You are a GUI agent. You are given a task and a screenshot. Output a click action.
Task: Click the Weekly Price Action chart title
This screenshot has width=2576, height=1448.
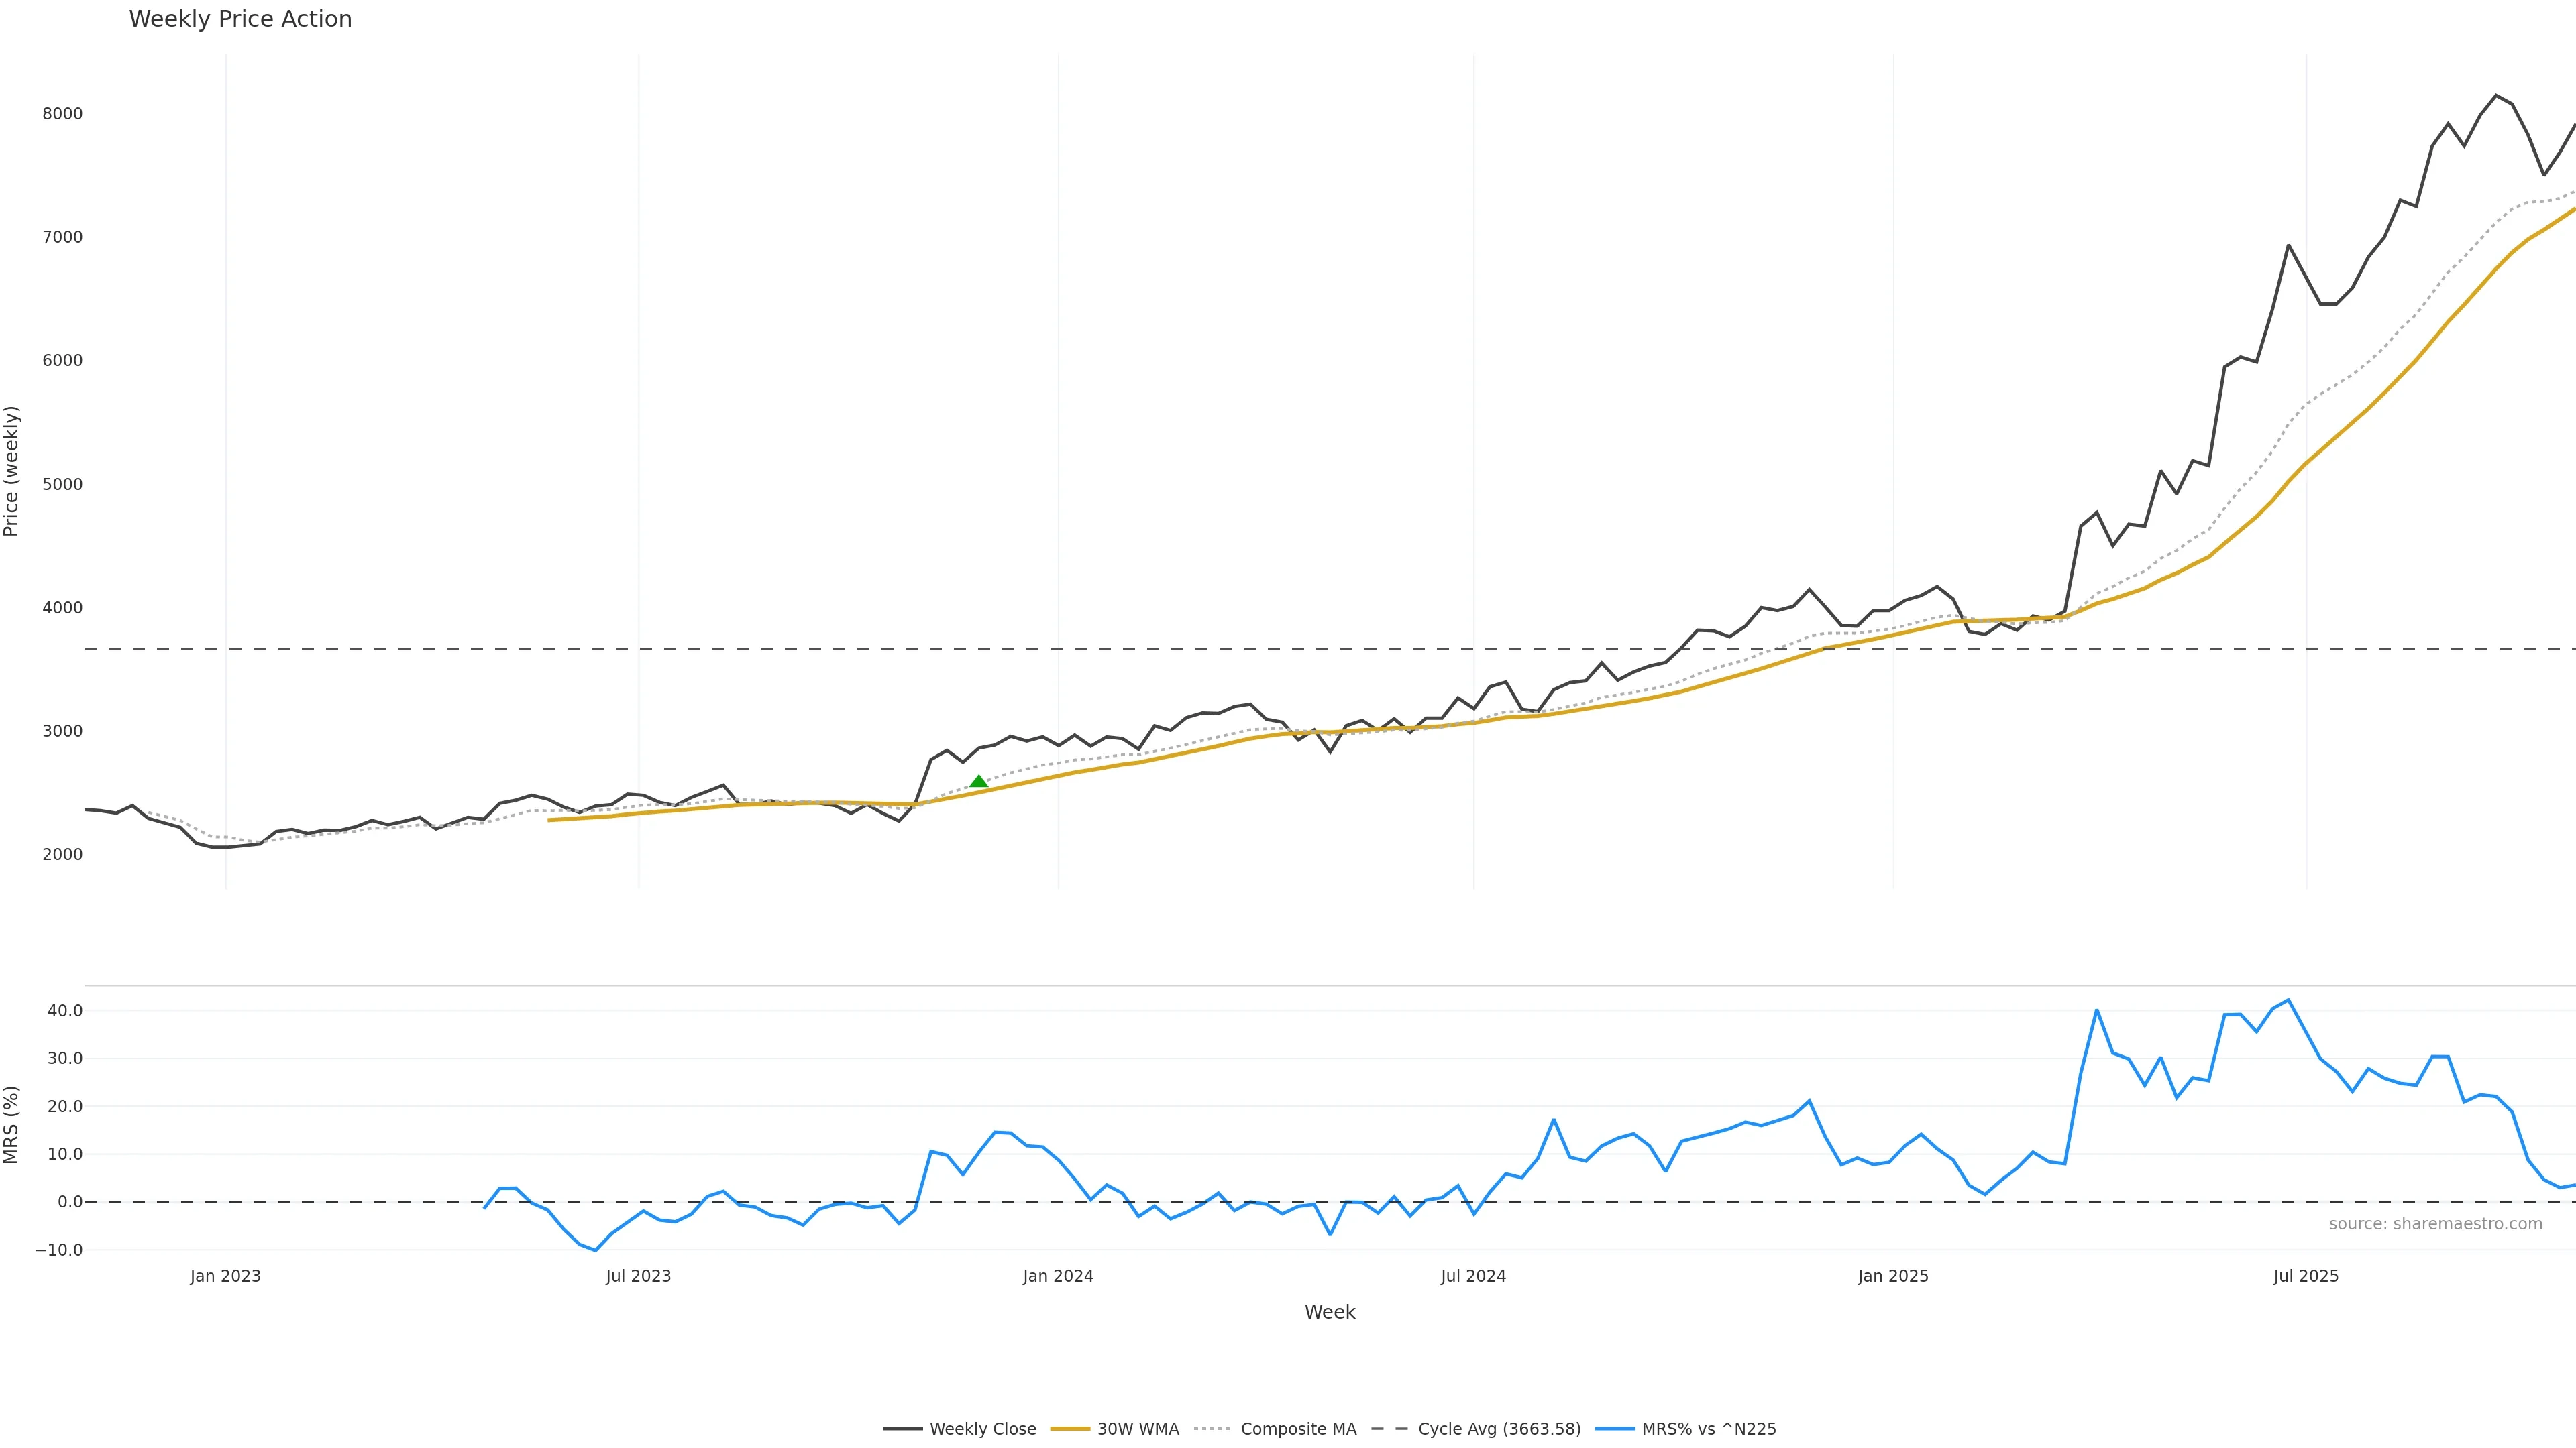tap(241, 19)
